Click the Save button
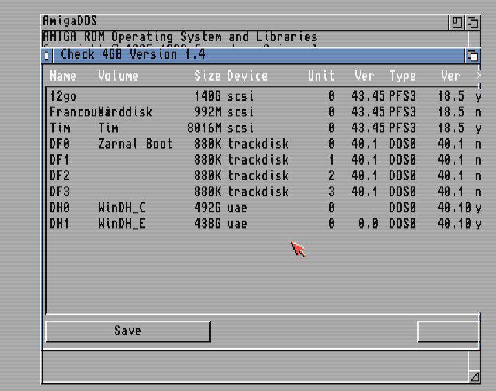Viewport: 496px width, 391px height. 128,331
